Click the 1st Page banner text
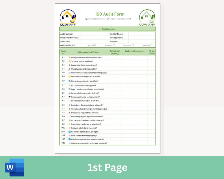This screenshot has width=224, height=179. coord(107,167)
